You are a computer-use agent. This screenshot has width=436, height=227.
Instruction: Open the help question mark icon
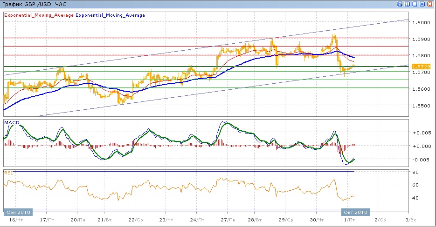pyautogui.click(x=400, y=4)
